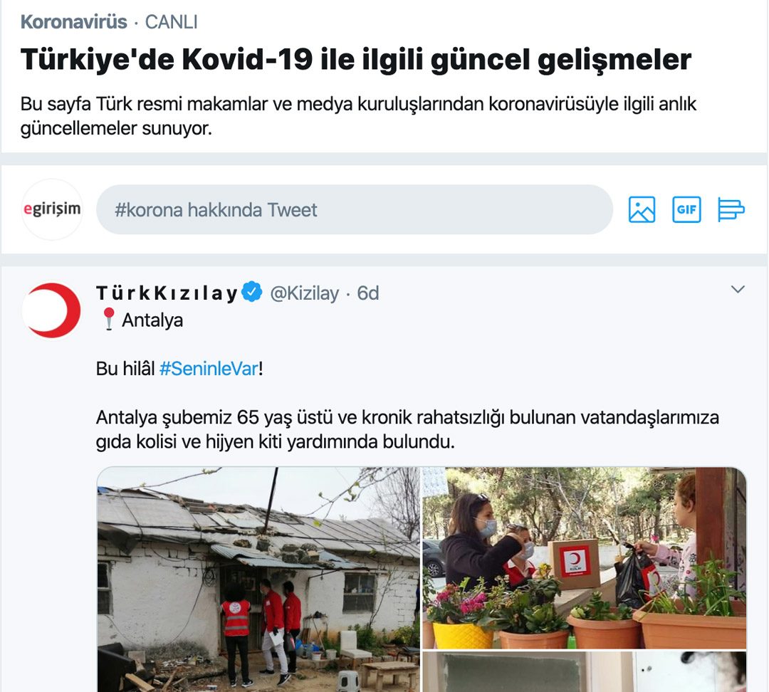The width and height of the screenshot is (769, 692).
Task: Focus the '#korona hakkında Tweet' field
Action: 355,209
